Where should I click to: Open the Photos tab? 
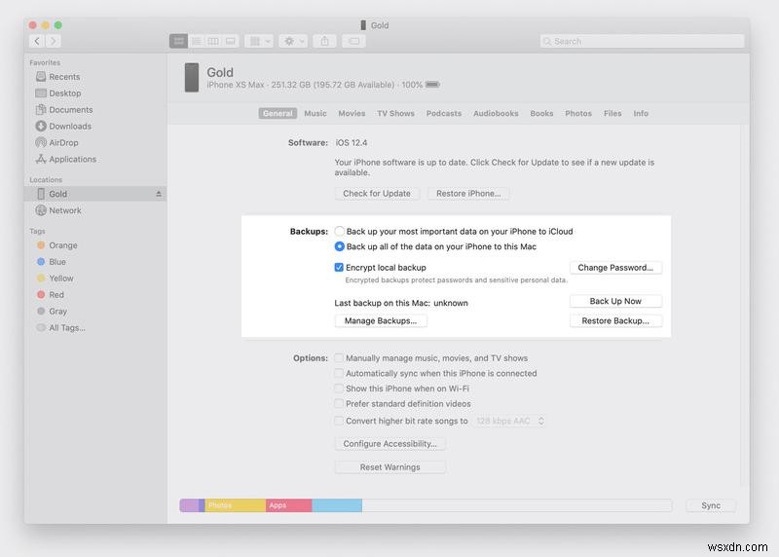pos(577,113)
